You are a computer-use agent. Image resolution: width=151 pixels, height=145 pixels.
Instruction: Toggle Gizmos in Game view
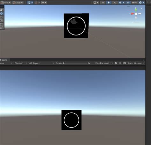click(138, 63)
